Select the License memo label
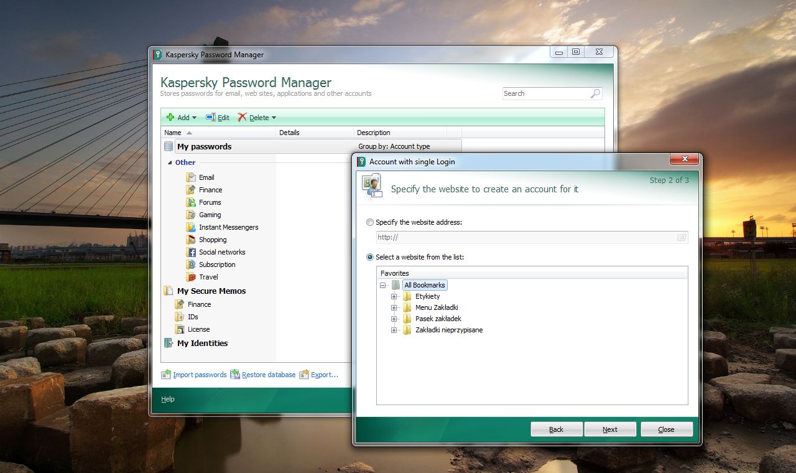Image resolution: width=796 pixels, height=473 pixels. click(199, 329)
